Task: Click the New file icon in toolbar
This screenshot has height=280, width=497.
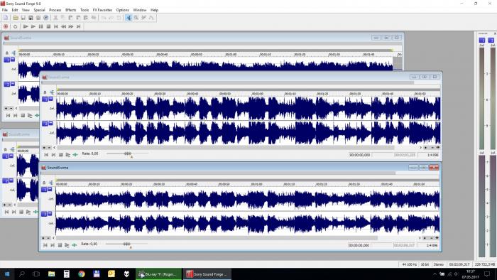Action: click(x=6, y=18)
